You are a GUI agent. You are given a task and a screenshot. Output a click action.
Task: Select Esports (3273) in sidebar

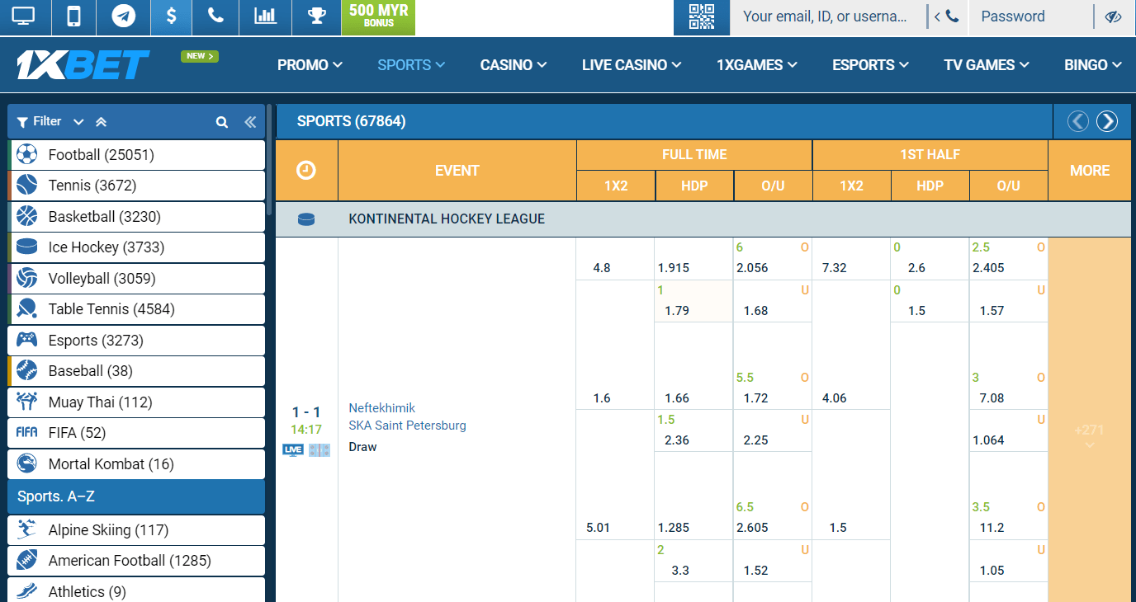(x=136, y=341)
